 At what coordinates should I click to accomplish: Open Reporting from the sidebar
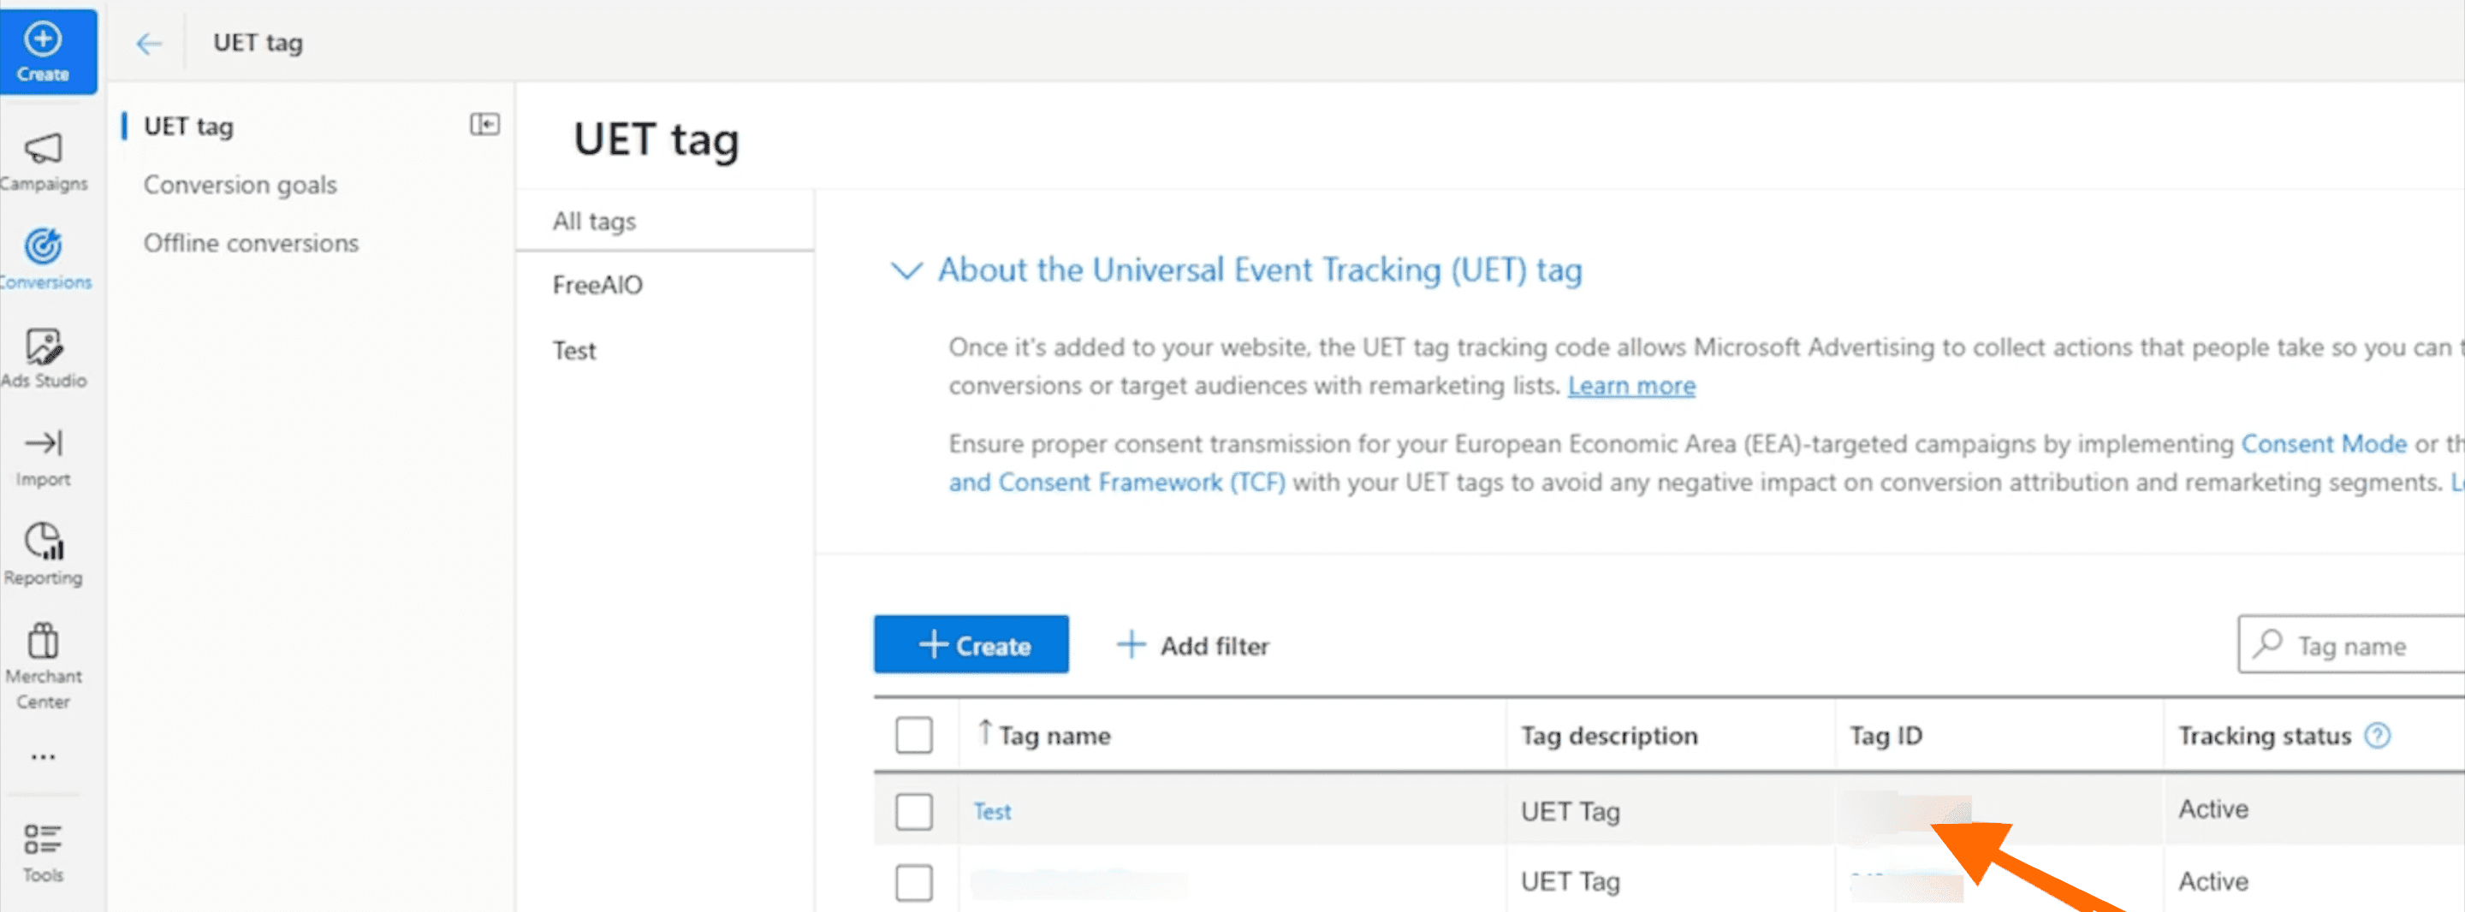click(43, 554)
